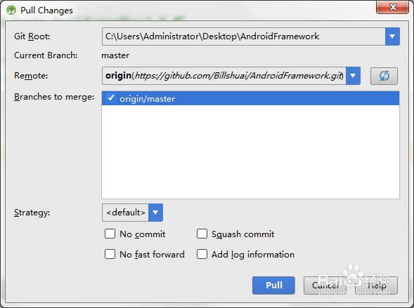Enable the No commit checkbox
The height and width of the screenshot is (308, 414).
click(110, 234)
